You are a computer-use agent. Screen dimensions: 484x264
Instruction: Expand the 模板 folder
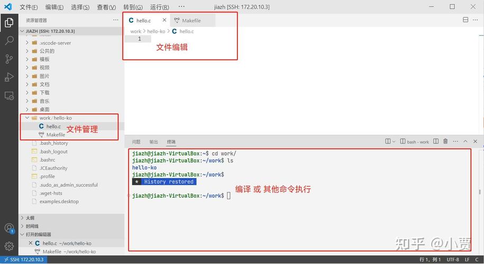coord(71,59)
